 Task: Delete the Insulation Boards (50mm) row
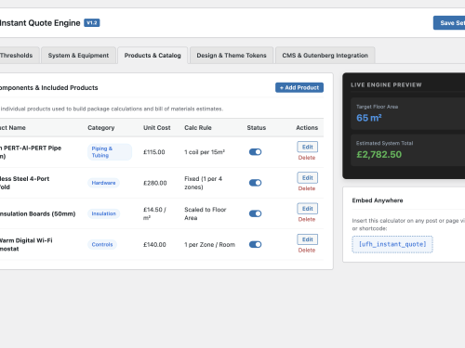coord(307,219)
